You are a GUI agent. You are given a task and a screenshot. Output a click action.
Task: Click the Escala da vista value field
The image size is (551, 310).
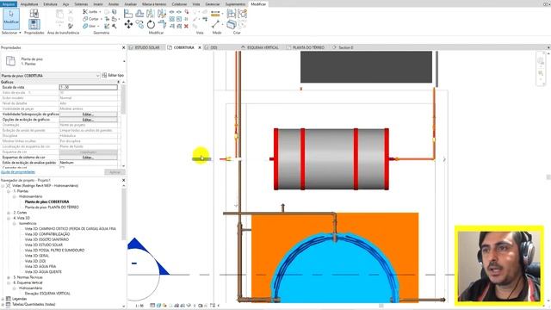[x=88, y=87]
